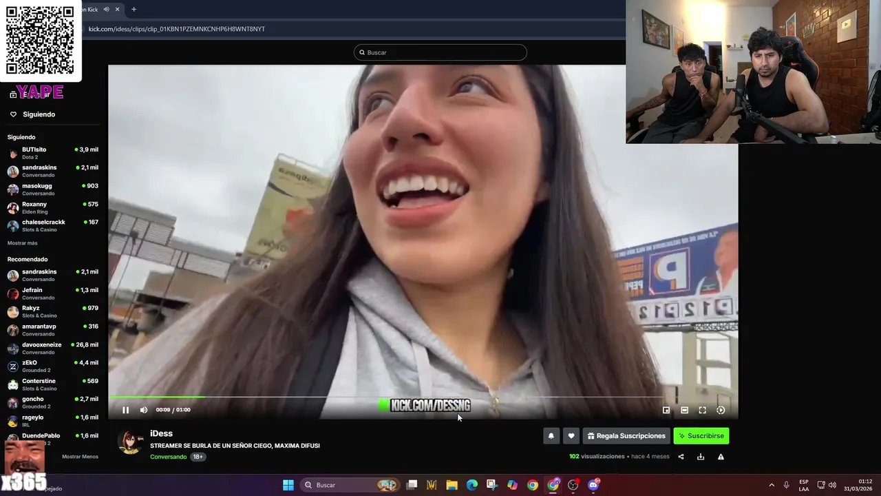Viewport: 881px width, 496px height.
Task: Collapse recommendations with Mostrar Menos
Action: [x=80, y=457]
